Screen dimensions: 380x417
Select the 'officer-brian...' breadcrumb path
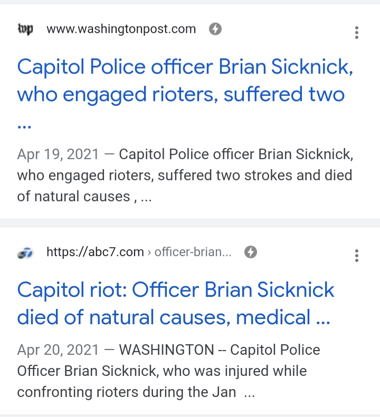(x=193, y=253)
